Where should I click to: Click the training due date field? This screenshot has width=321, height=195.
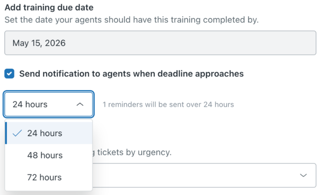coord(160,43)
